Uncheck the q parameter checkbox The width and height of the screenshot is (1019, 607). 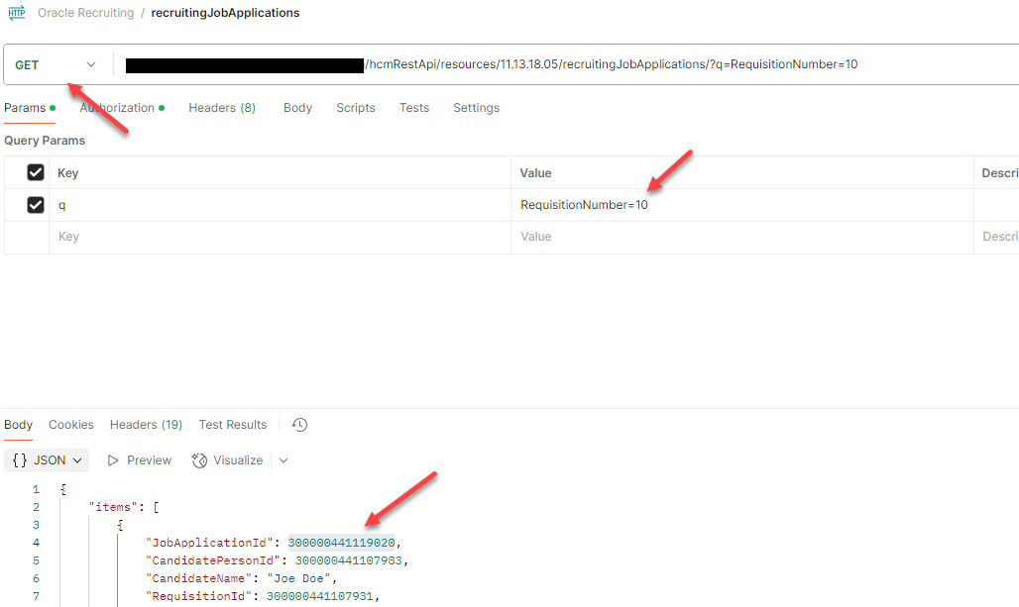pos(36,205)
